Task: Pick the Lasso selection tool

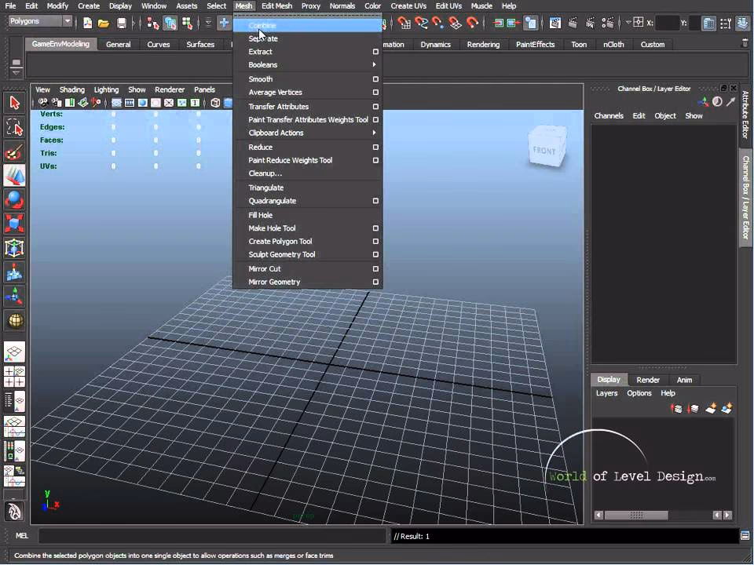Action: (14, 127)
